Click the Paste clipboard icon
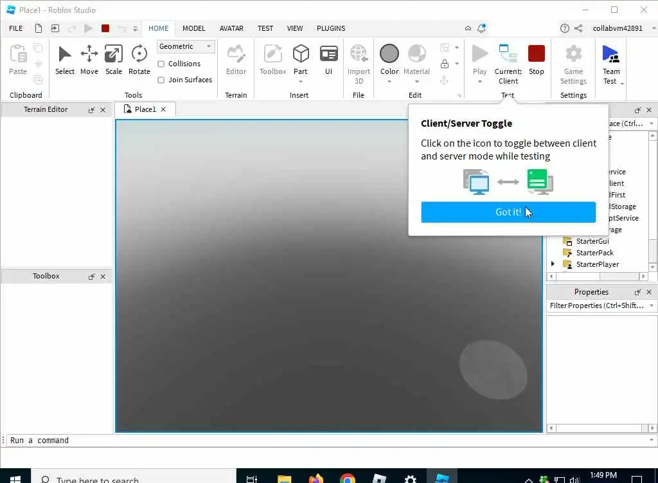This screenshot has width=658, height=483. 18,54
